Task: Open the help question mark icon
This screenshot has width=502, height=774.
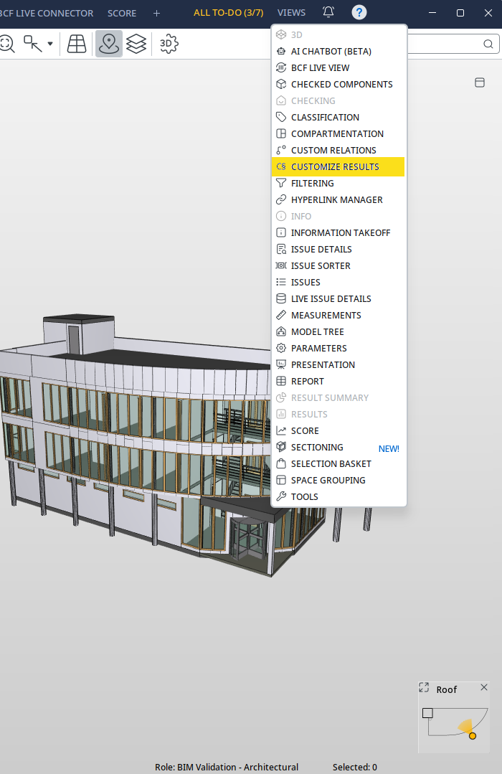Action: pos(359,12)
